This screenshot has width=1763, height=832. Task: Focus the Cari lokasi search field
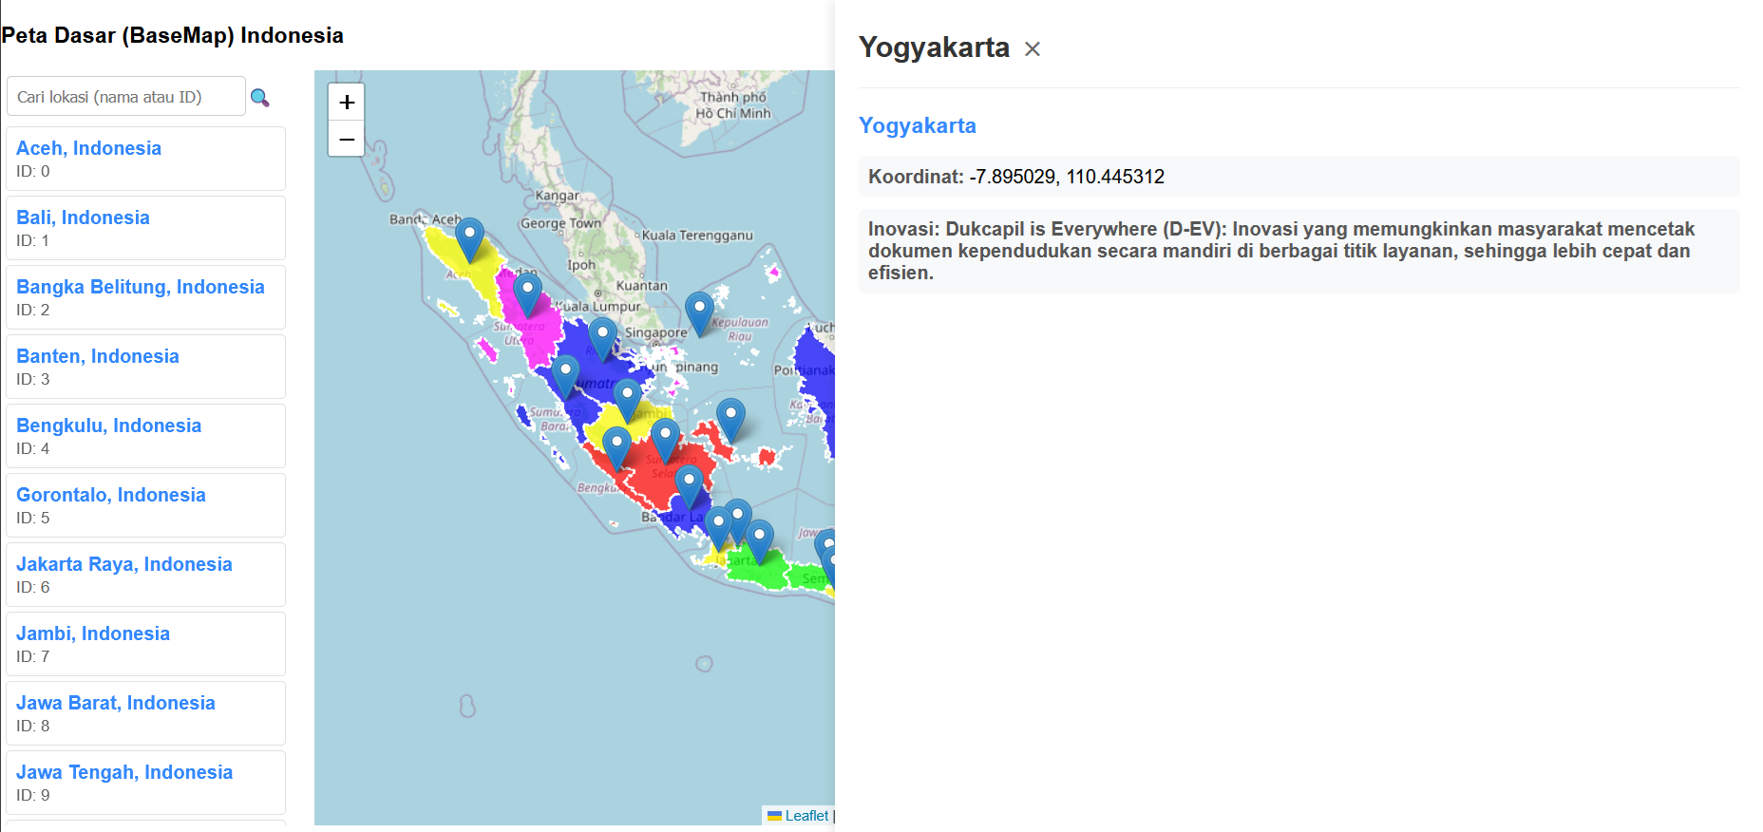[x=126, y=97]
